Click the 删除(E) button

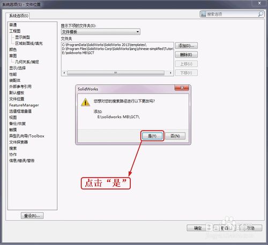[x=186, y=55]
